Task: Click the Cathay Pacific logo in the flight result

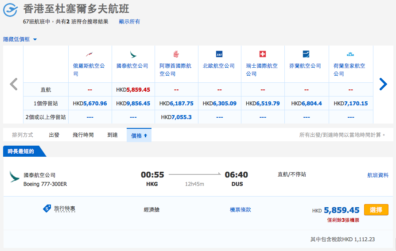Action: coord(14,177)
